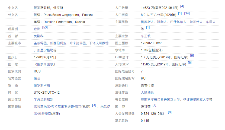Screen dimensions: 225x130
Task: Open the 俄罗斯卢布 currency link
Action: click(x=42, y=85)
